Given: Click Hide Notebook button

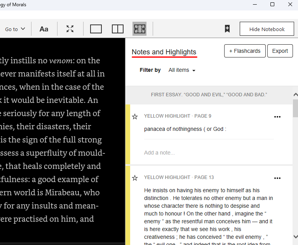Looking at the screenshot, I should click(267, 29).
